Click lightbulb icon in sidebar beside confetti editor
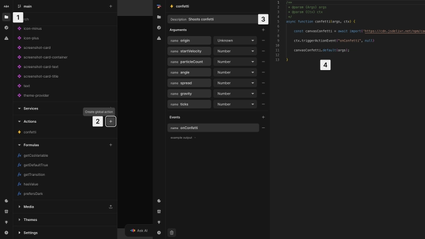 point(159,222)
